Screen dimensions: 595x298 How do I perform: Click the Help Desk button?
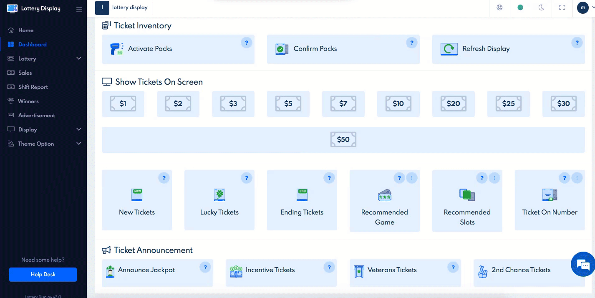(43, 274)
